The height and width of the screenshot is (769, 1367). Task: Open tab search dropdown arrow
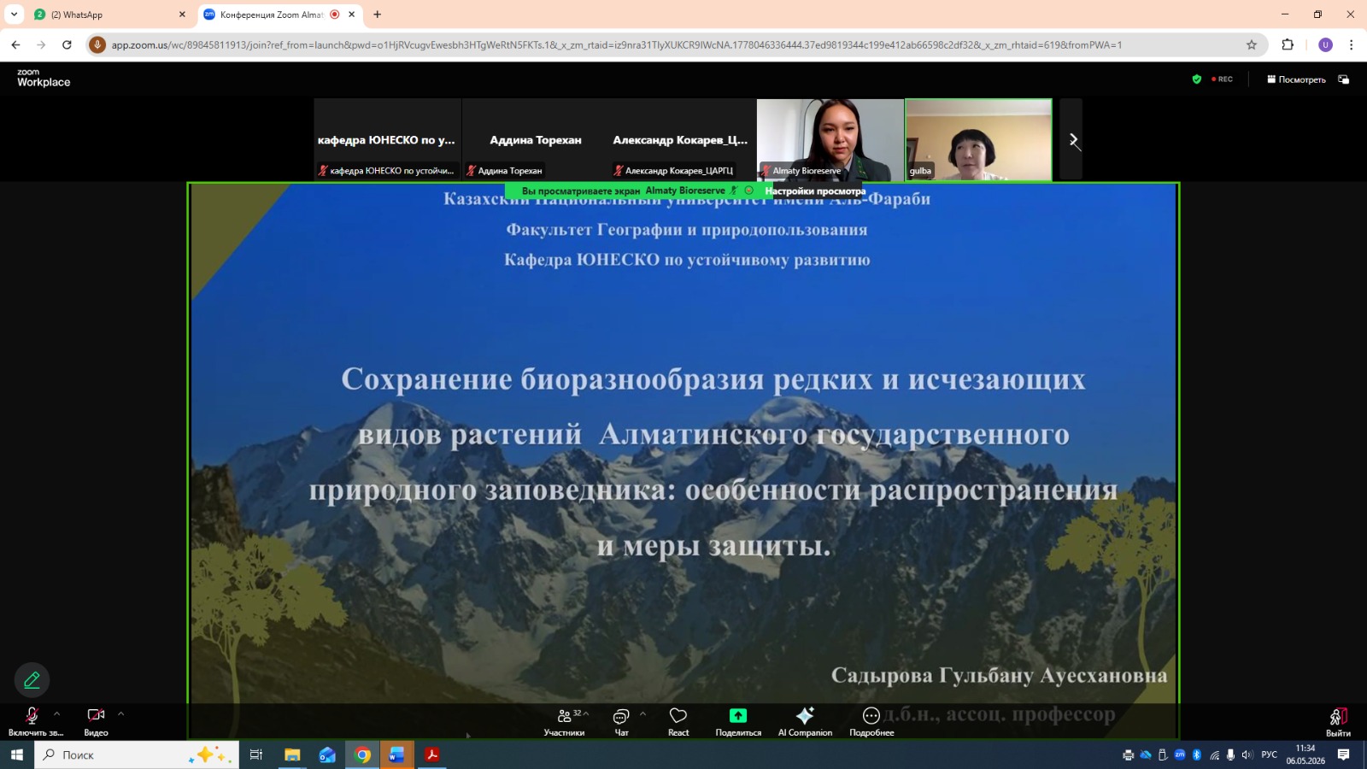click(x=14, y=15)
